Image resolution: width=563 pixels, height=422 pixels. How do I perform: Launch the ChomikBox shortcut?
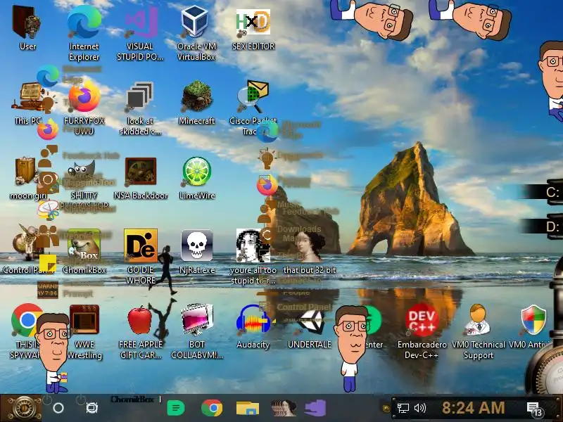tap(84, 251)
